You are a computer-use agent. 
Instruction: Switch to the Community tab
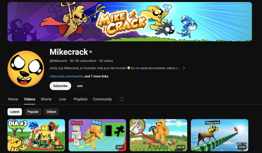(102, 99)
